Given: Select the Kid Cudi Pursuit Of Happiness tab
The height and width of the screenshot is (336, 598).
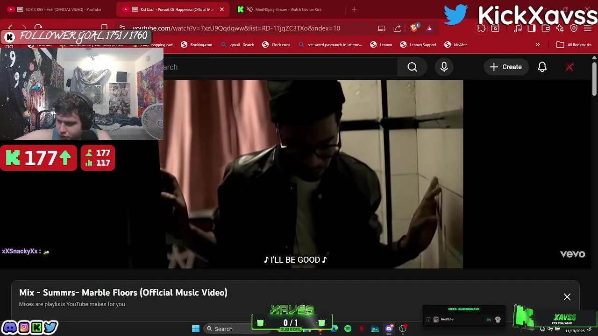Looking at the screenshot, I should coord(172,9).
